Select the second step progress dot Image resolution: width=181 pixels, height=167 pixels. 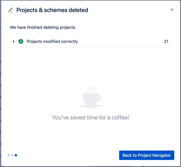click(x=12, y=155)
